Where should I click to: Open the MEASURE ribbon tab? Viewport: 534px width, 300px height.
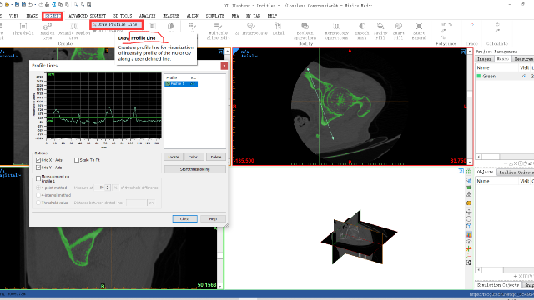[x=171, y=16]
